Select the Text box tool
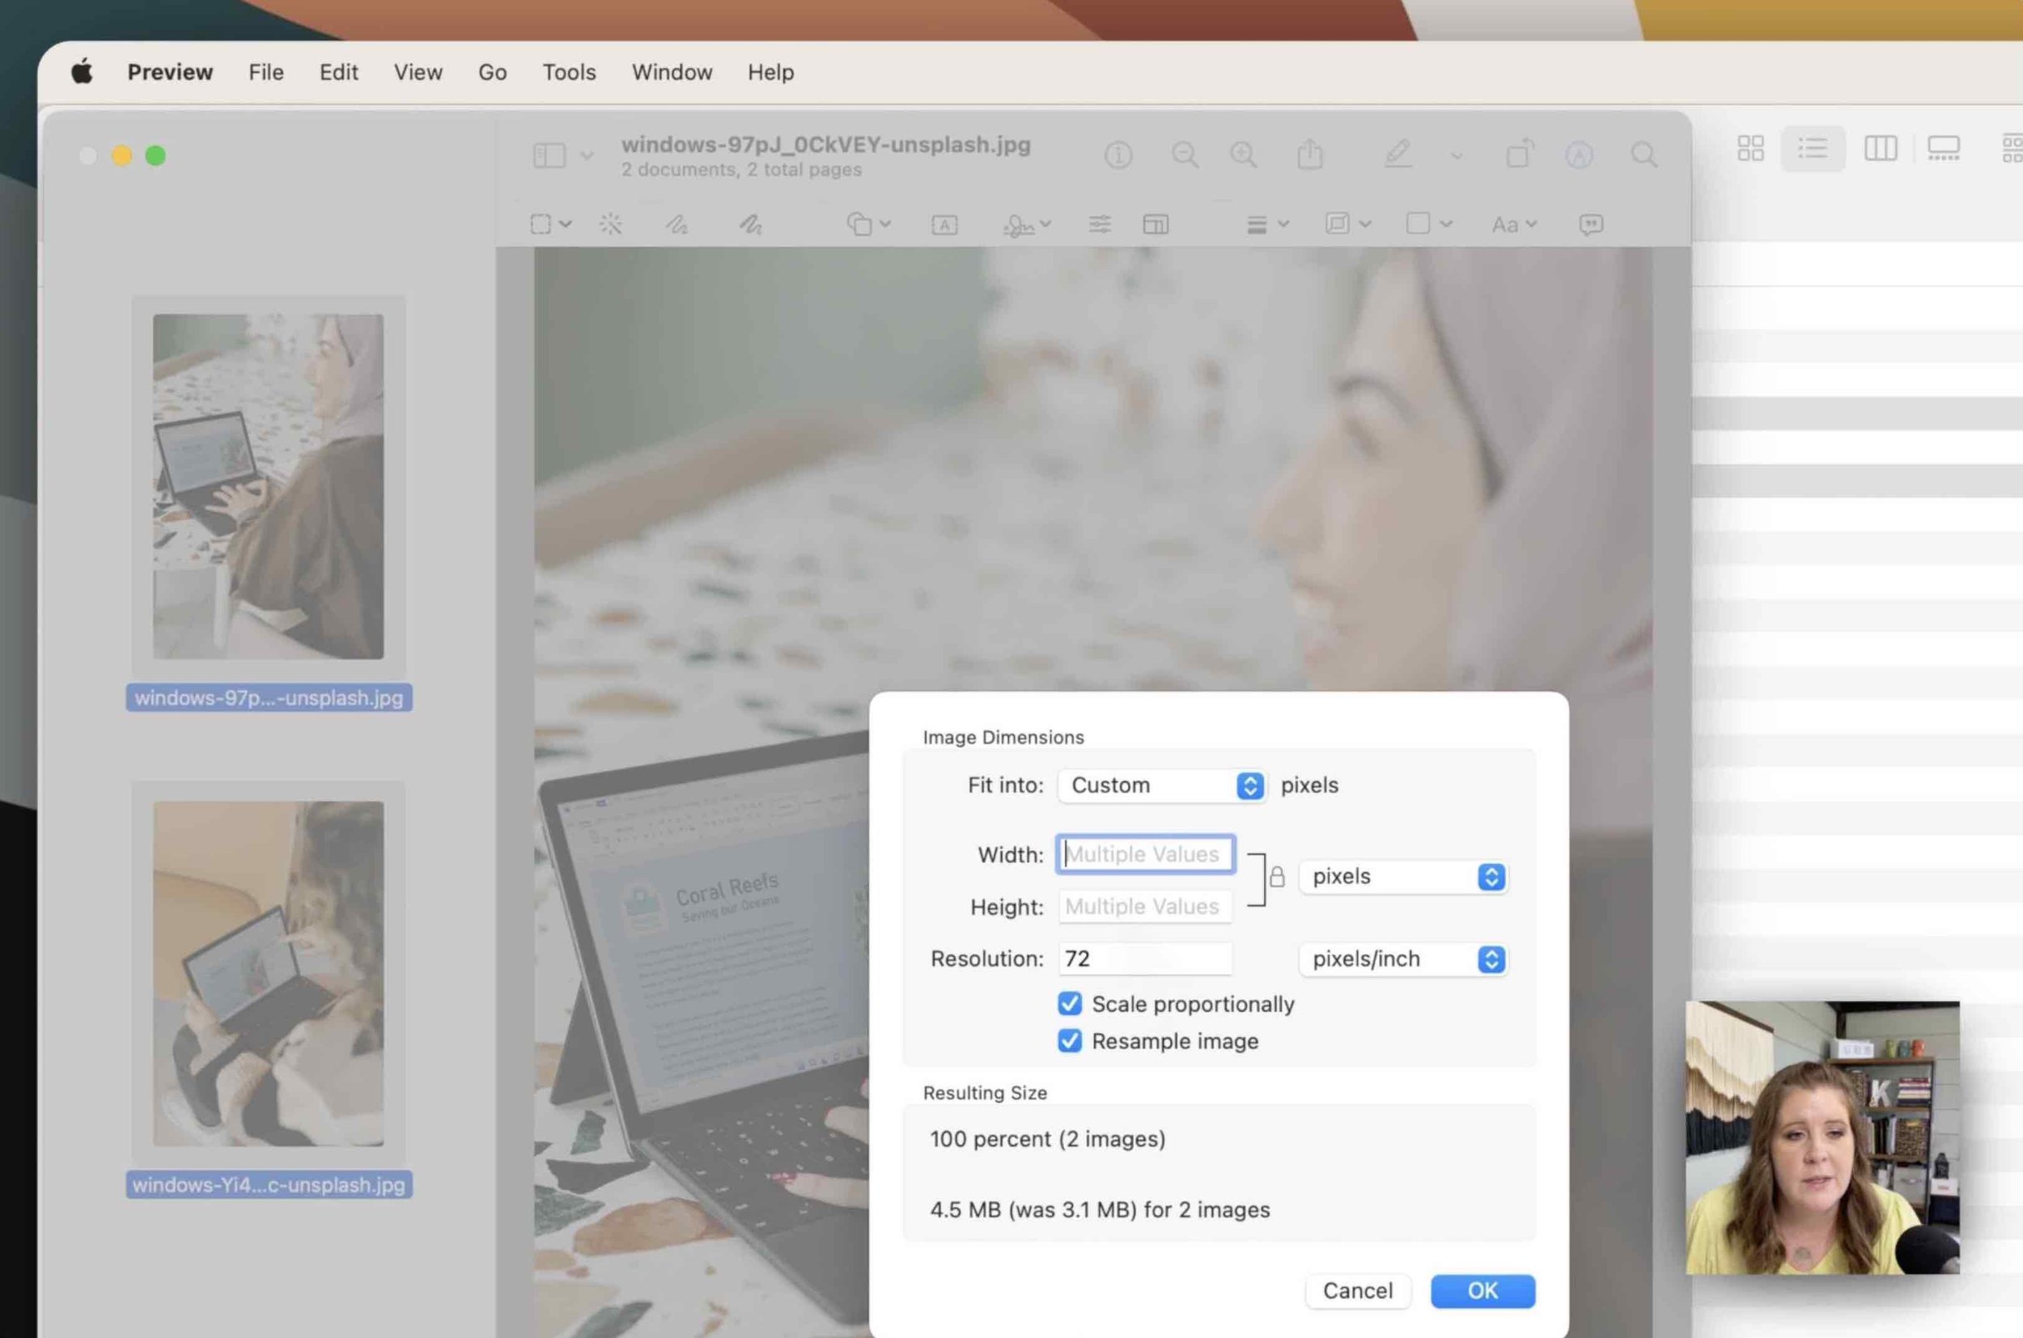 tap(944, 225)
